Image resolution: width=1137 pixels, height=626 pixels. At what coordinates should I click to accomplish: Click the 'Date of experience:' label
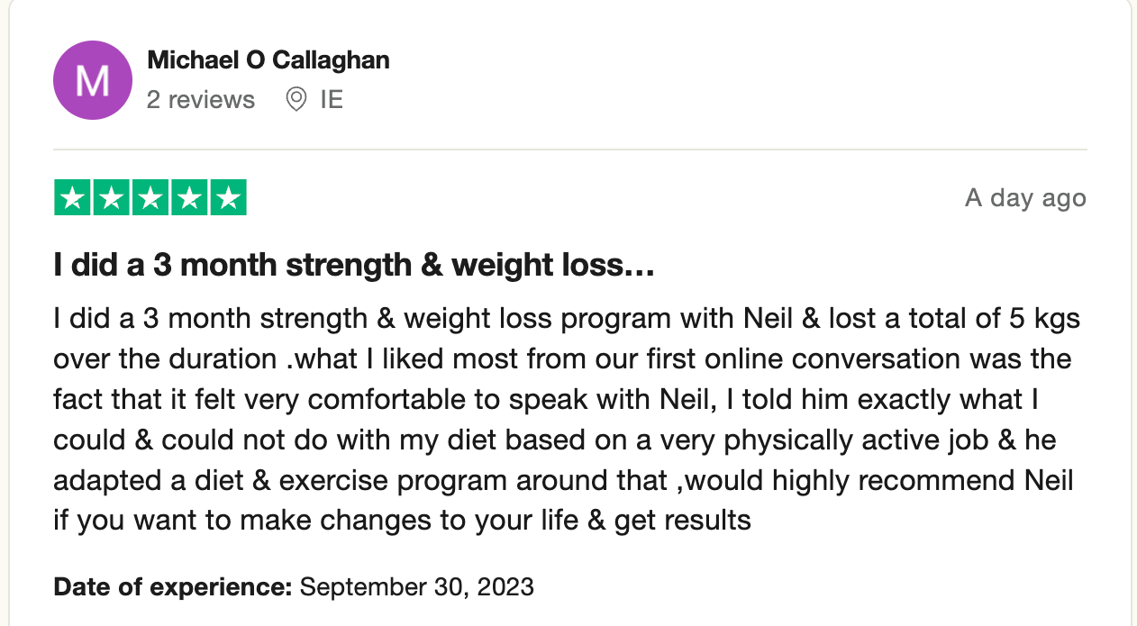[173, 588]
